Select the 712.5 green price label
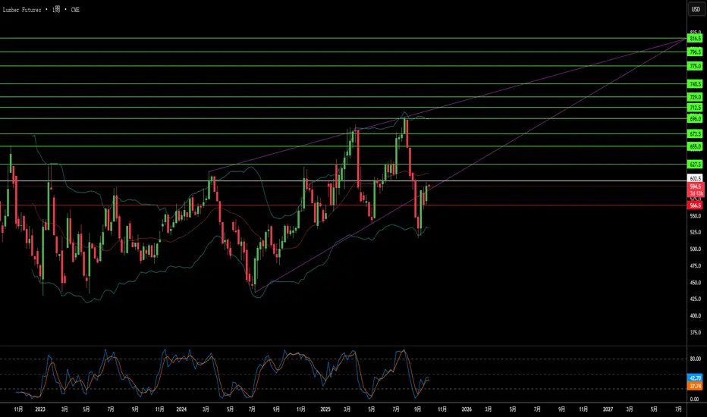Screen dimensions: 707x417 [696, 108]
